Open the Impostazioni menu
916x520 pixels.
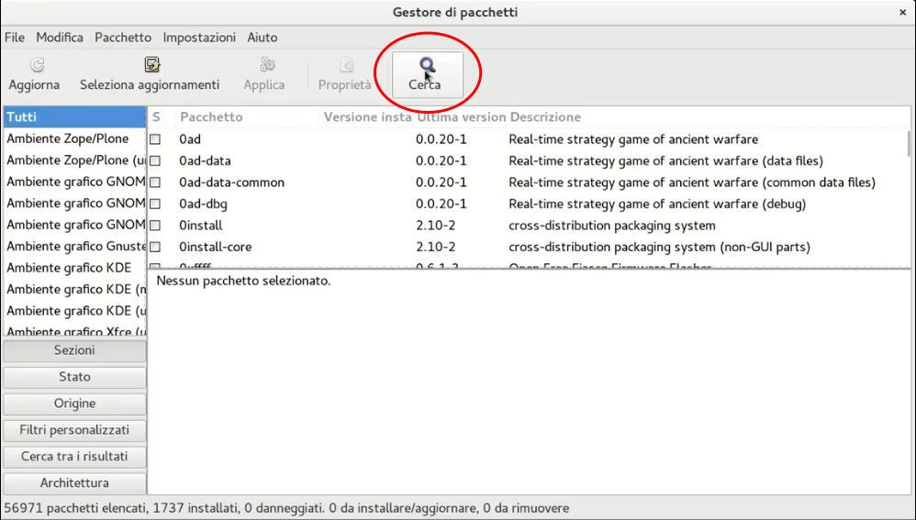tap(199, 38)
